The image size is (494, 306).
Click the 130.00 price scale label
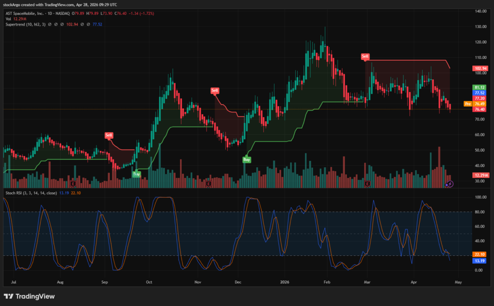tap(480, 27)
